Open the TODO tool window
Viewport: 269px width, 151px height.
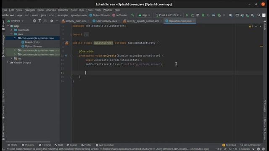click(12, 145)
